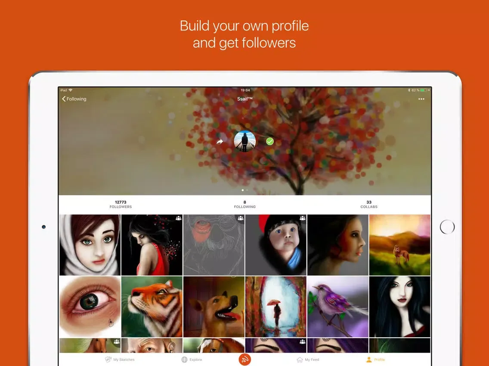489x366 pixels.
Task: Tap the battery indicator in status bar
Action: (424, 90)
